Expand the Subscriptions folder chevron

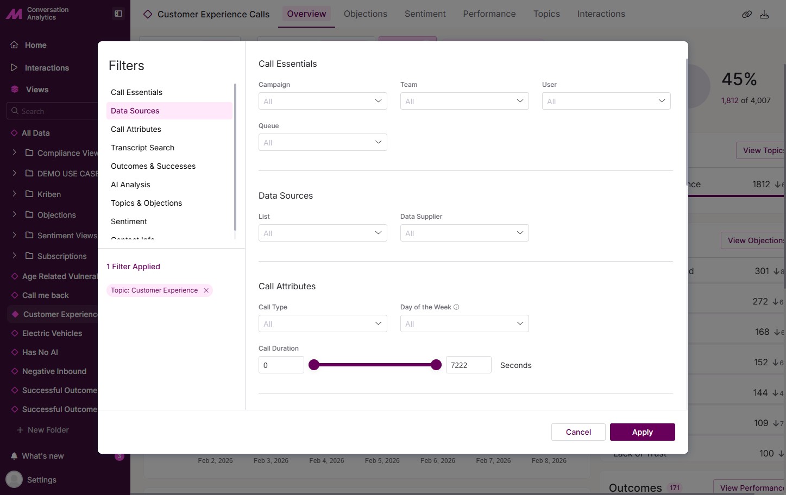tap(15, 256)
